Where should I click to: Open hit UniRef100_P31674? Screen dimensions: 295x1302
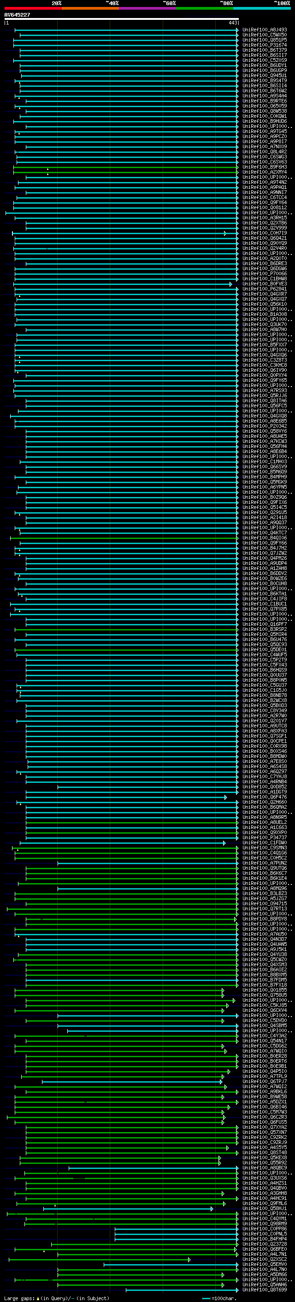click(264, 45)
